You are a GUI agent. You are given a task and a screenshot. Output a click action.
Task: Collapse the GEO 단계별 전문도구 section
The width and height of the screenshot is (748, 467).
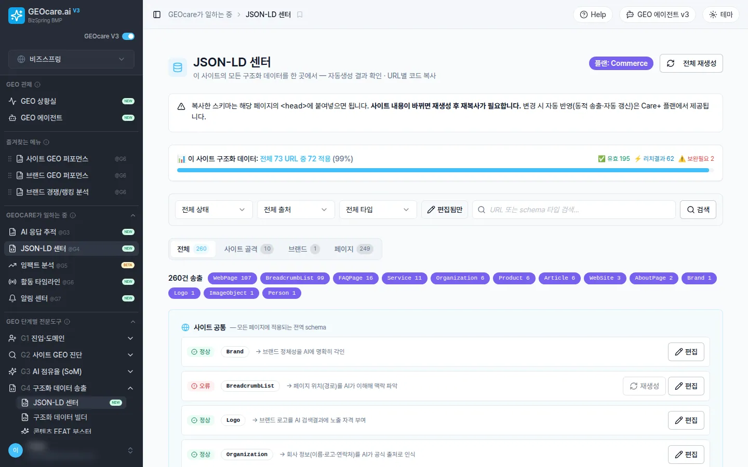[133, 322]
